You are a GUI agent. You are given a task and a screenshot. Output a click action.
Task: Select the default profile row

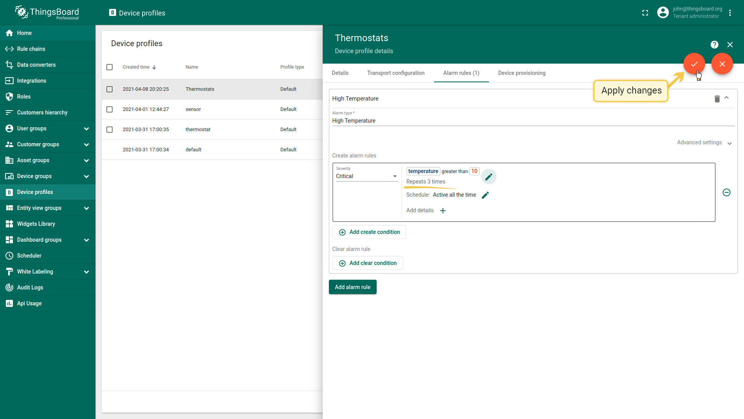[212, 150]
